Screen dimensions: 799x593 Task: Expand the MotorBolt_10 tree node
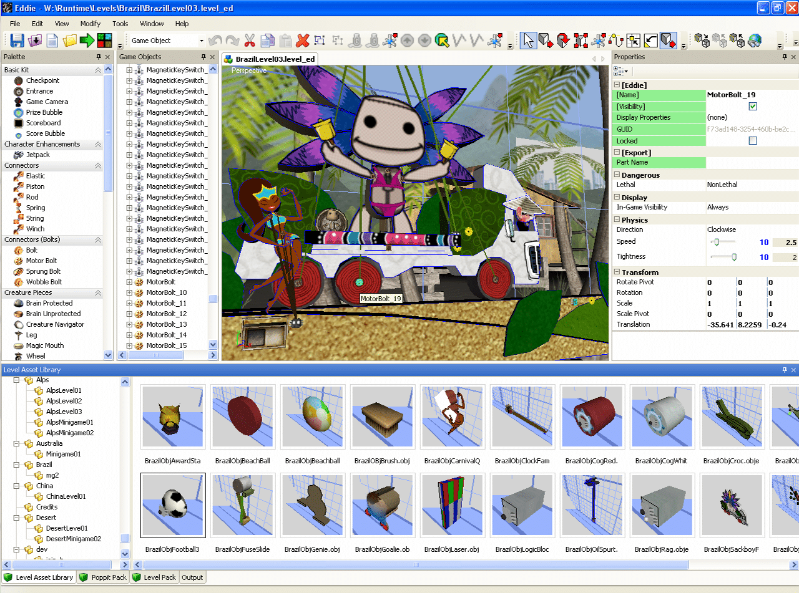point(130,292)
